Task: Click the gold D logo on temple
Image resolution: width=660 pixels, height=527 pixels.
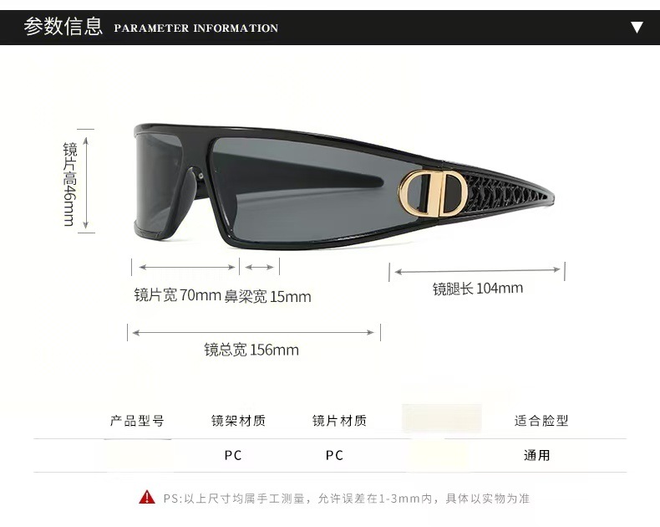Action: pos(432,192)
